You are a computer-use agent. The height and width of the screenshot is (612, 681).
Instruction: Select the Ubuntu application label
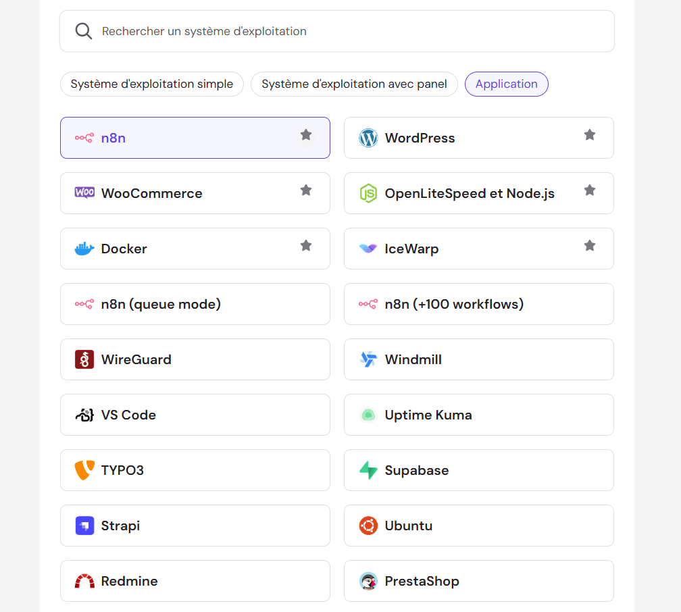(409, 526)
